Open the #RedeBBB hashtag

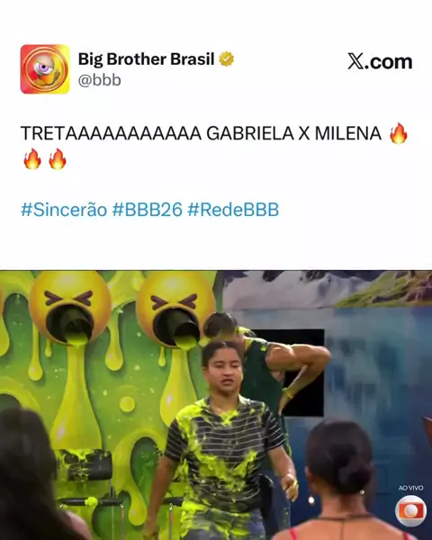click(233, 210)
